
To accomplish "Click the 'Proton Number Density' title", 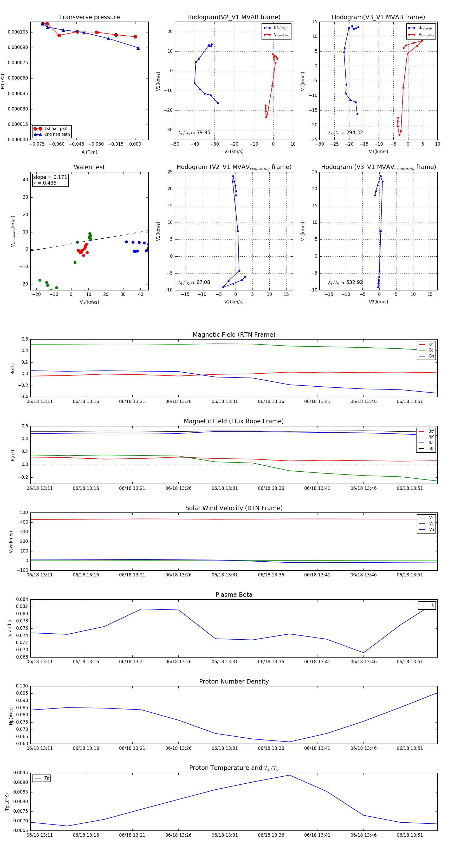I will (234, 681).
